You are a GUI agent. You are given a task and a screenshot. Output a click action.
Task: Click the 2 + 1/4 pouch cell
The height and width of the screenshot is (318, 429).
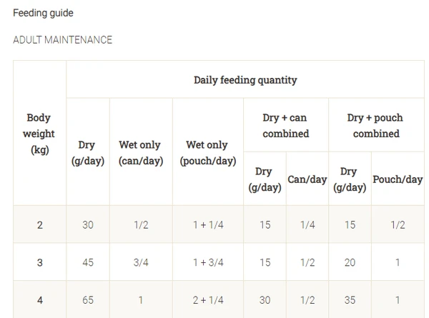(207, 300)
